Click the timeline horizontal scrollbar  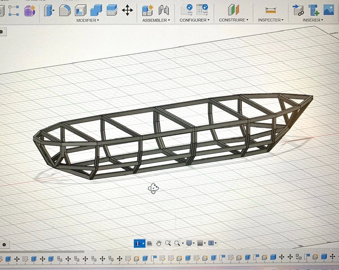[42, 251]
